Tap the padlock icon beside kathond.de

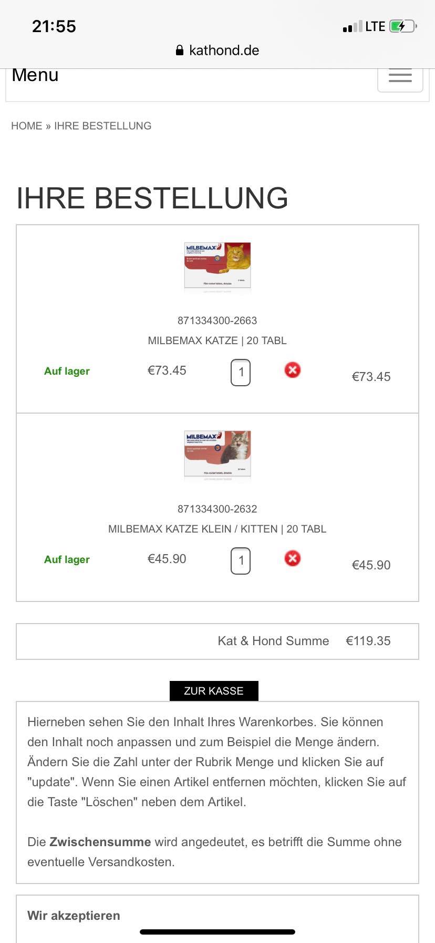[180, 50]
